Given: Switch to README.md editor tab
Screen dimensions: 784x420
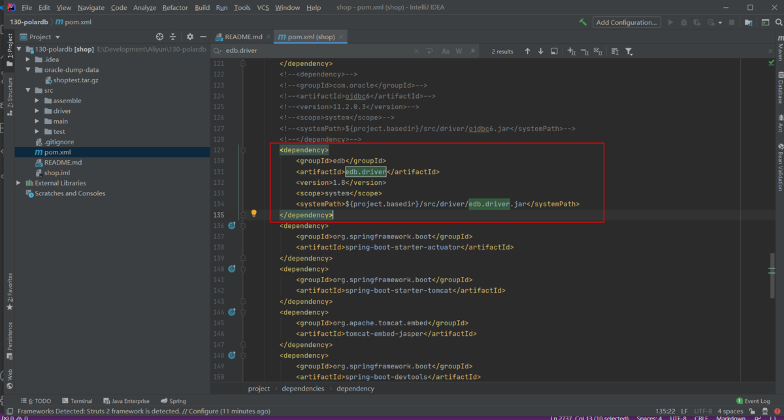Looking at the screenshot, I should tap(242, 37).
